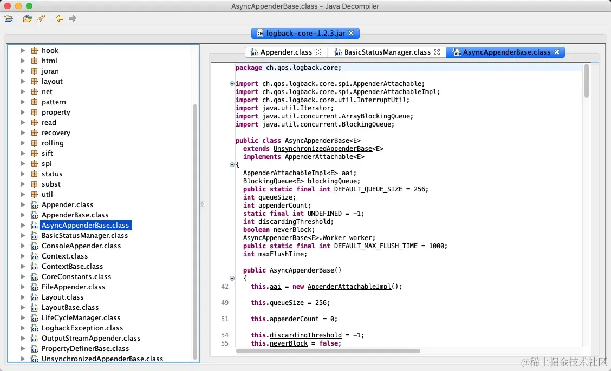This screenshot has height=371, width=611.
Task: Select the logback-core-1.2.3.jar tab
Action: coord(305,33)
